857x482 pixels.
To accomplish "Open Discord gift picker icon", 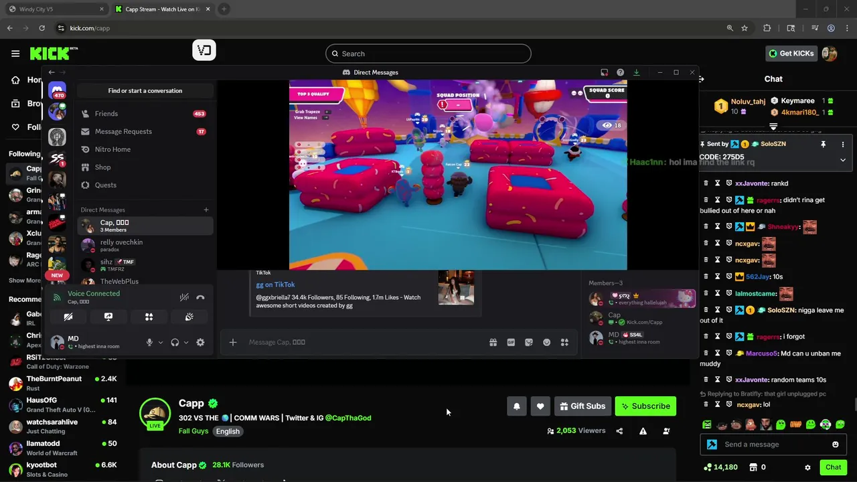I will click(493, 343).
